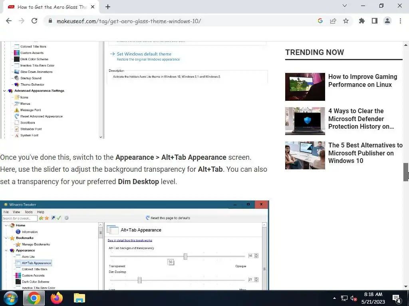The image size is (409, 306).
Task: Click the green checkmark toolbar icon
Action: (x=59, y=218)
